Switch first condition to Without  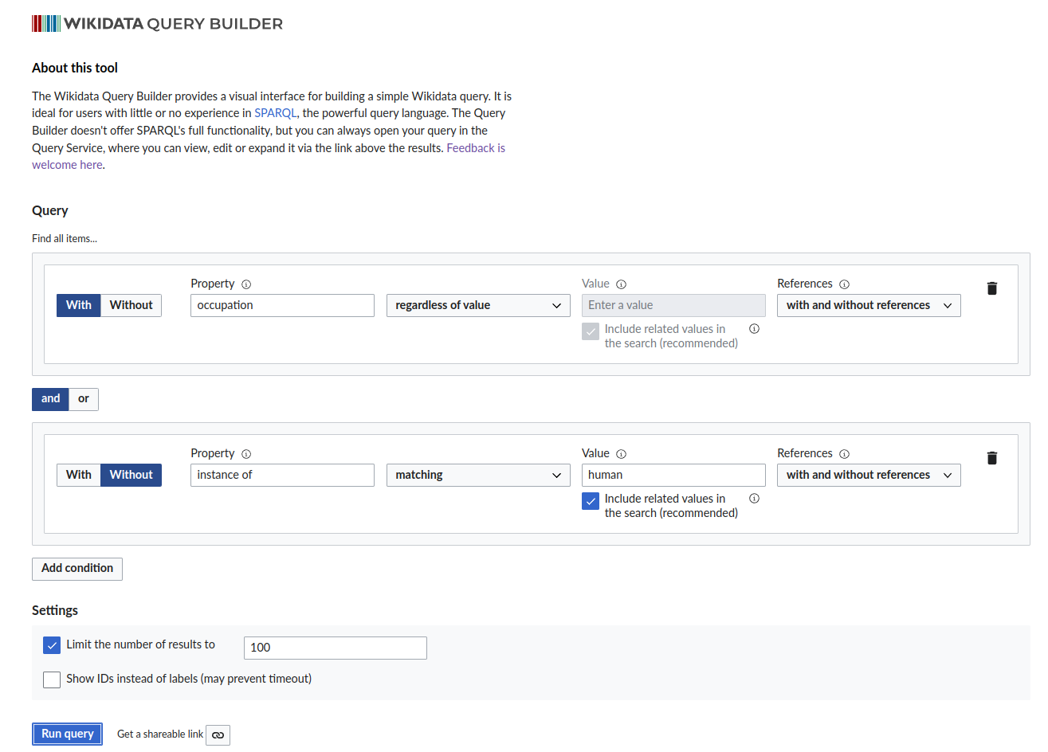click(x=130, y=305)
